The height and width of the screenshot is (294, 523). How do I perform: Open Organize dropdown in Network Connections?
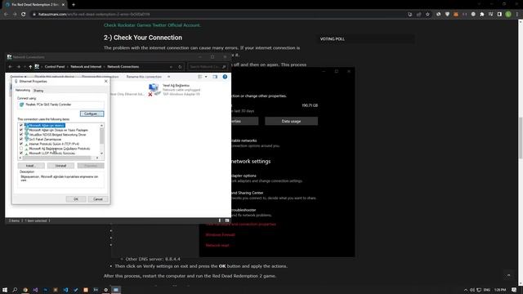18,77
